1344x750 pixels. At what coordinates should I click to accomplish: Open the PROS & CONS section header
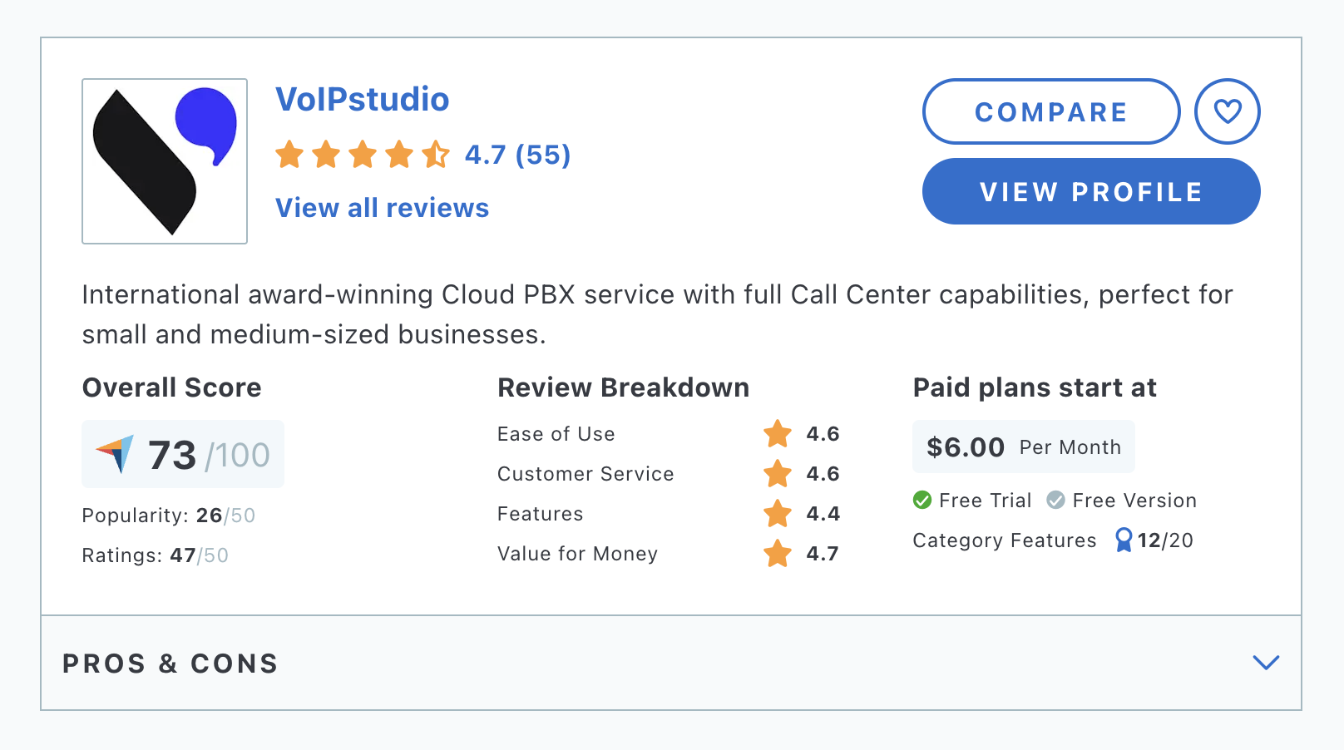click(x=671, y=663)
